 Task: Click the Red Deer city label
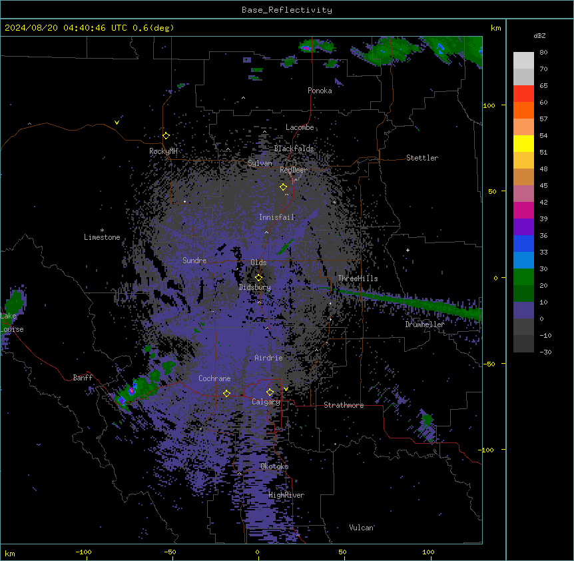[294, 170]
